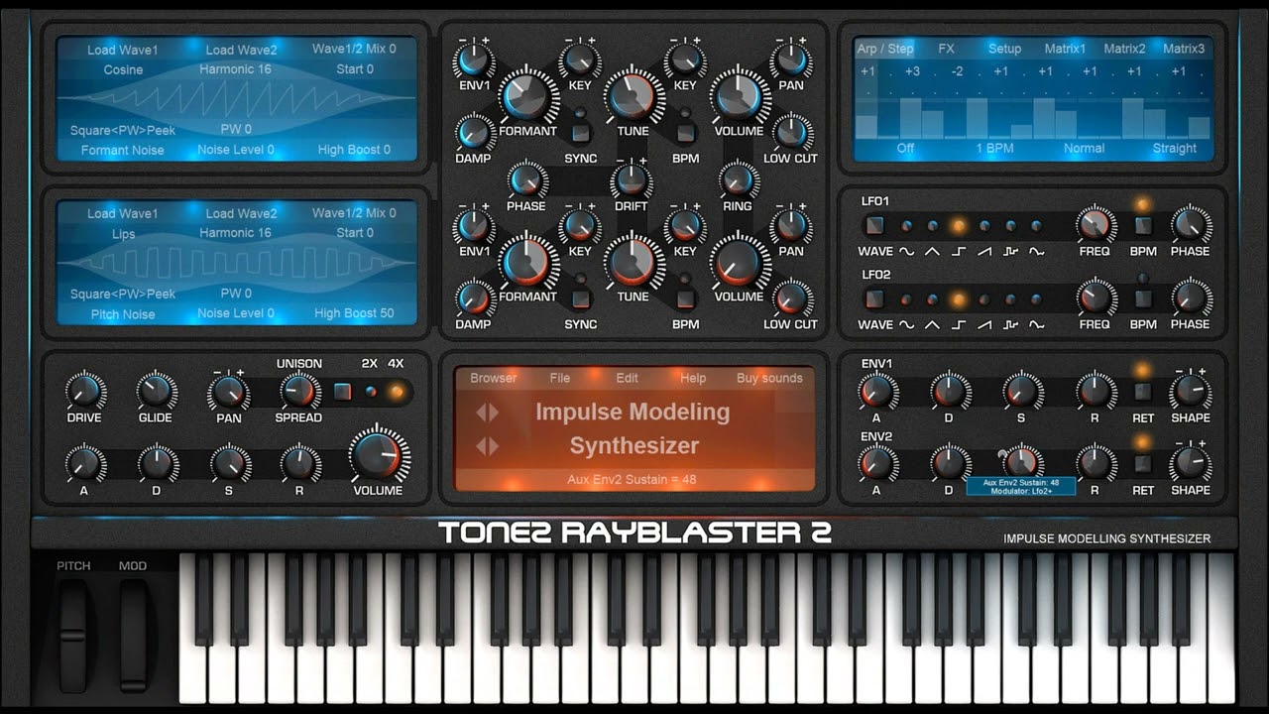Click the DRIFT knob
The image size is (1269, 714).
[x=632, y=180]
